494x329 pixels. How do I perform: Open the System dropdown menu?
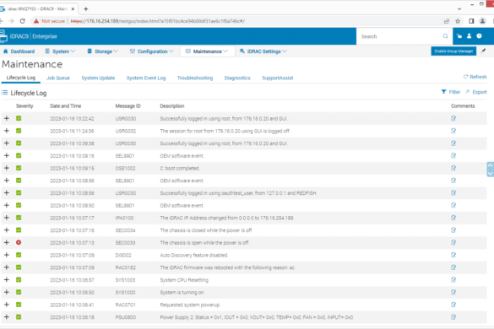60,51
